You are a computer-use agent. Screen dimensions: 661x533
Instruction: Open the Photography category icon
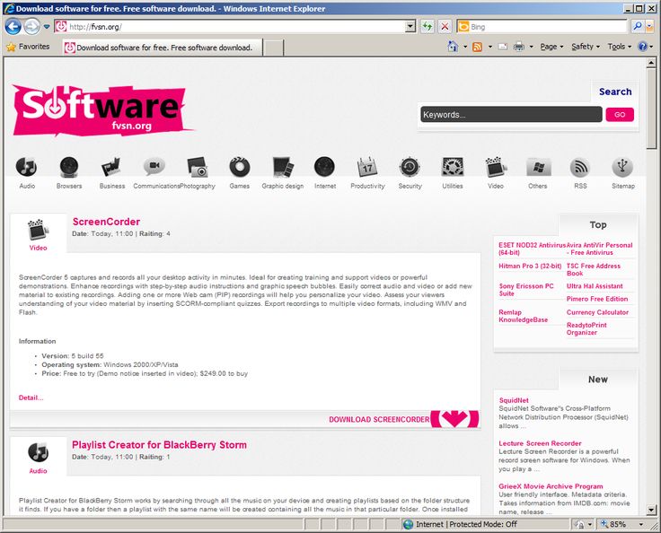click(198, 167)
